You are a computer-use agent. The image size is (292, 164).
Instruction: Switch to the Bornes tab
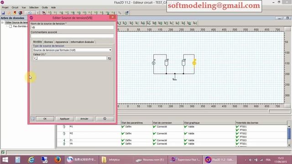pos(49,42)
